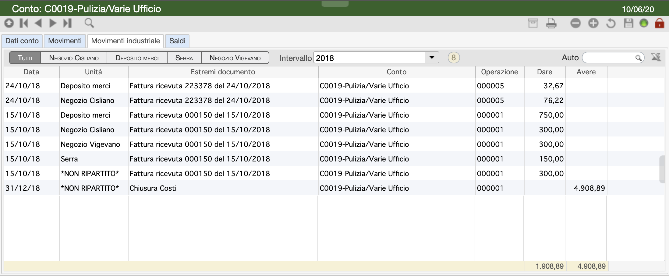Select the Tutti unit filter
The image size is (669, 276).
coord(25,58)
